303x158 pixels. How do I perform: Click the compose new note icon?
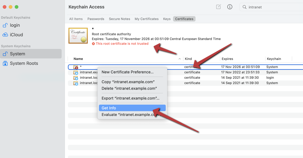click(218, 7)
